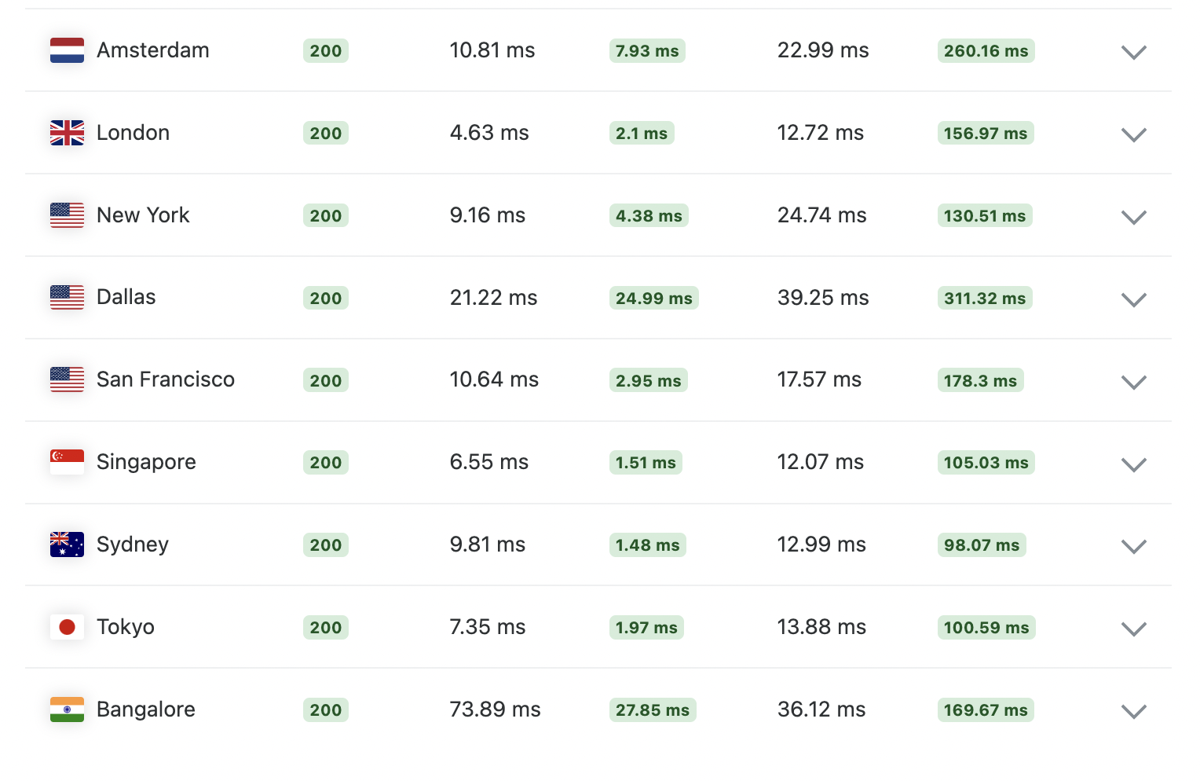Click the 260.16 ms badge for Amsterdam
1200x781 pixels.
click(x=986, y=51)
